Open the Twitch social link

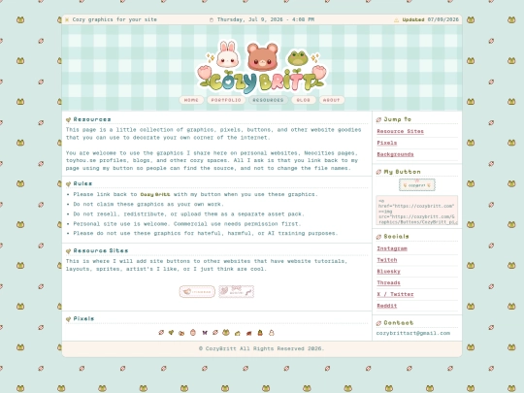(386, 260)
